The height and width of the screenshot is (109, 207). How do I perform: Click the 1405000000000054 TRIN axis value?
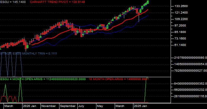click(x=191, y=64)
